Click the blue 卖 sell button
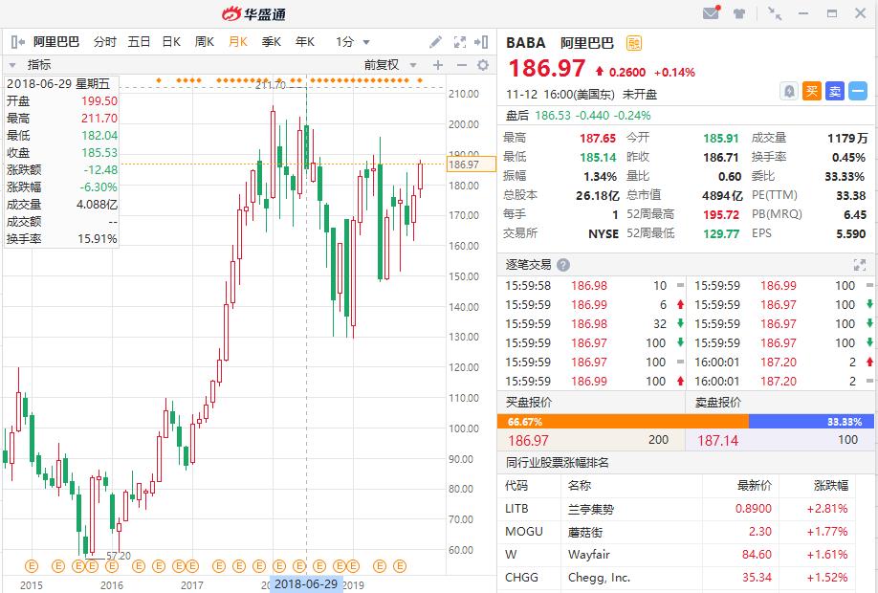This screenshot has width=878, height=593. click(835, 91)
